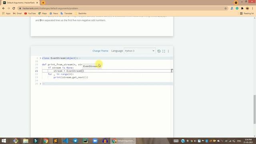The width and height of the screenshot is (256, 144).
Task: Open the Reading list
Action: (x=247, y=13)
